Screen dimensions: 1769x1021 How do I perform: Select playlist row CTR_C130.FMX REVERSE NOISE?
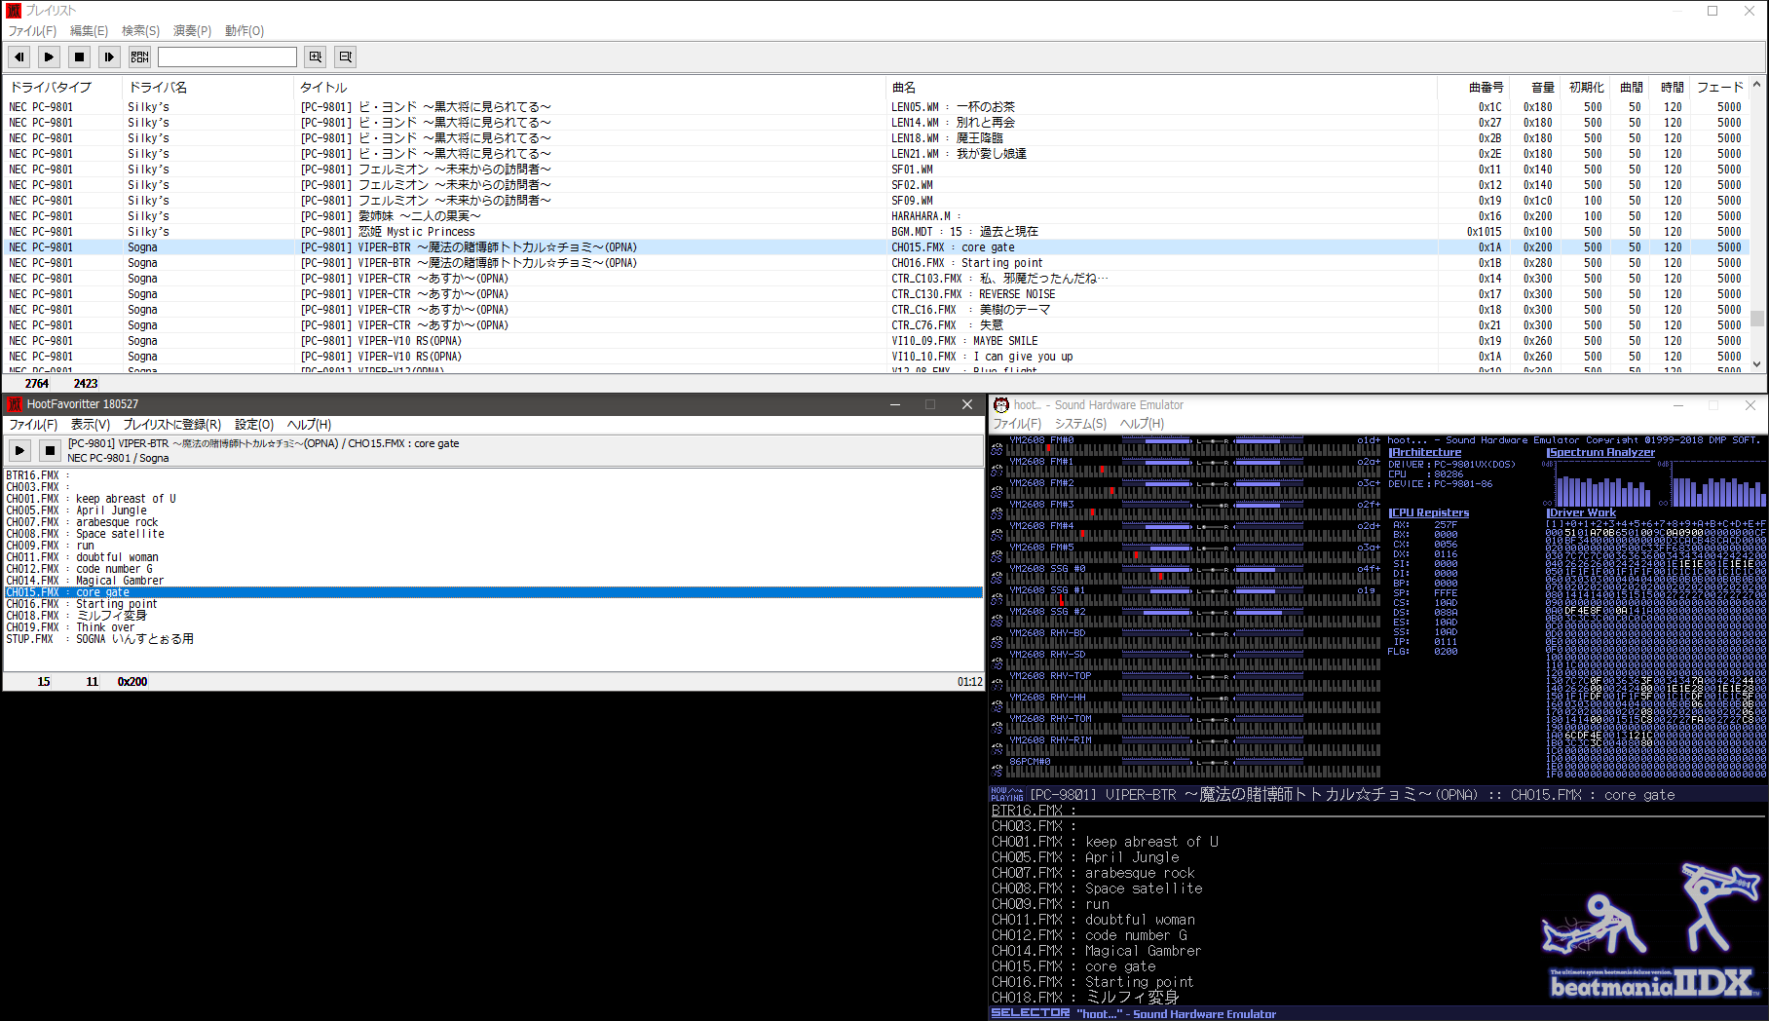tap(877, 294)
